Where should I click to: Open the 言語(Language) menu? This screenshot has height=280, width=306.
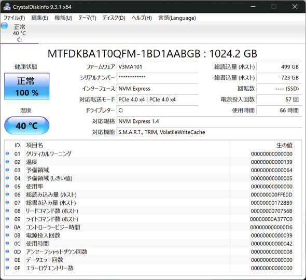tap(177, 18)
